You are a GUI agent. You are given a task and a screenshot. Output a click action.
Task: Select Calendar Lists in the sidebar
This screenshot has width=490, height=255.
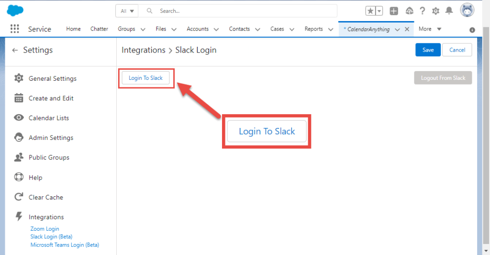pyautogui.click(x=49, y=118)
